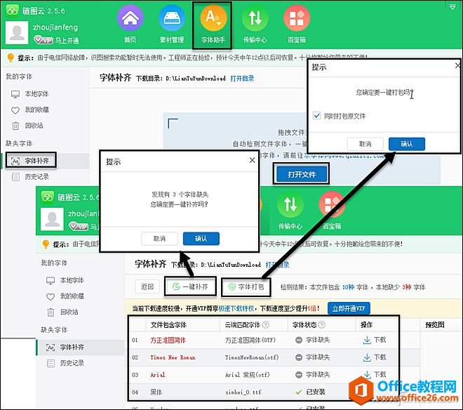The image size is (463, 410).
Task: Select 我的收藏 in lower window sidebar
Action: pos(65,296)
